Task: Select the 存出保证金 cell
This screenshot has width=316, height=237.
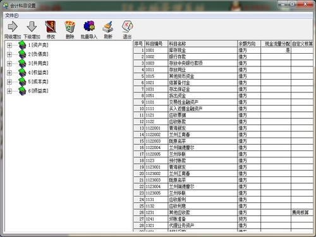Action: [x=202, y=89]
